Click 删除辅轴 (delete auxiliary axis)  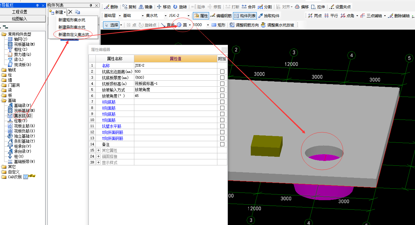(x=399, y=16)
